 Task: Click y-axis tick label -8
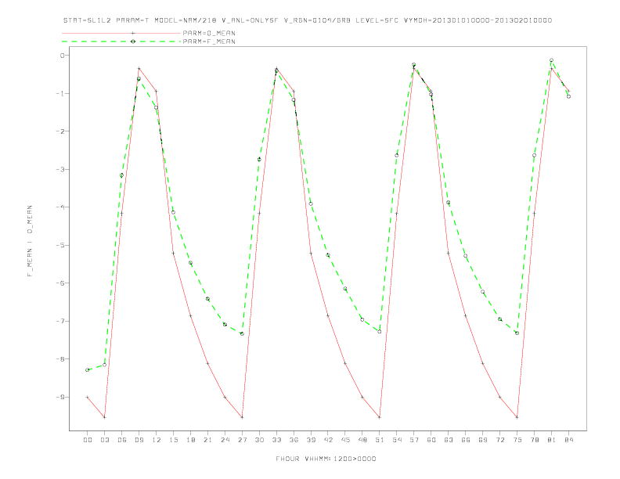point(60,358)
